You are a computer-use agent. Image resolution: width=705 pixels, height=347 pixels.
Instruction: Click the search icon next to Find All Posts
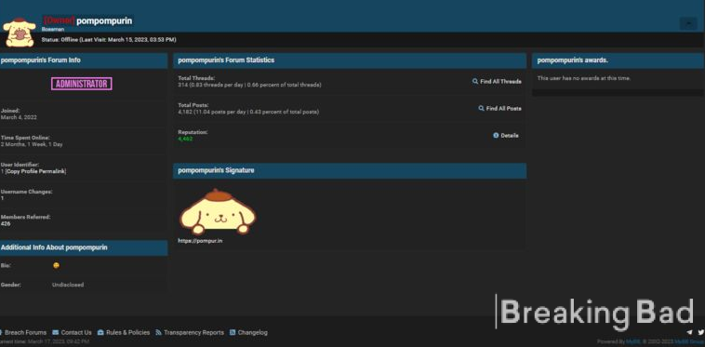(481, 108)
